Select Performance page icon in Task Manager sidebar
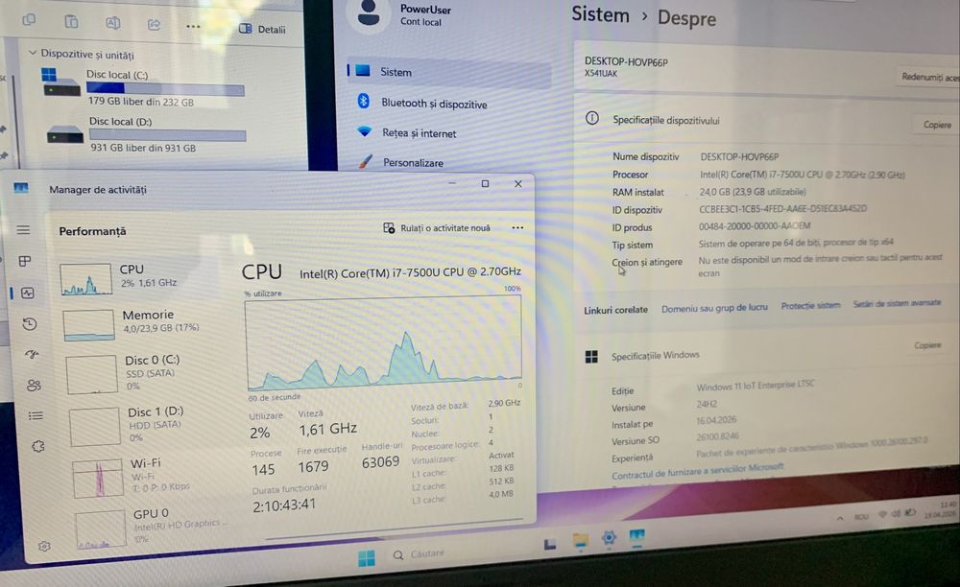The image size is (960, 587). coord(28,293)
